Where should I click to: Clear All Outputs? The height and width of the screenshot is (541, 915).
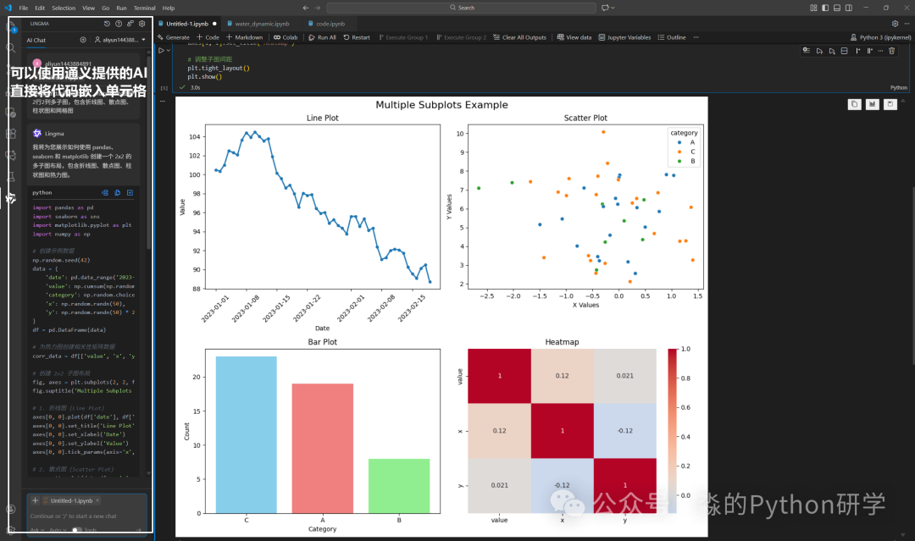tap(520, 37)
